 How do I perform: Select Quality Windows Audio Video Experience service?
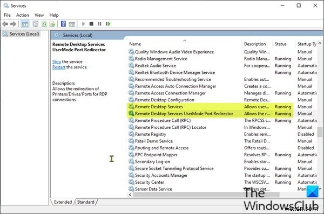[x=174, y=52]
